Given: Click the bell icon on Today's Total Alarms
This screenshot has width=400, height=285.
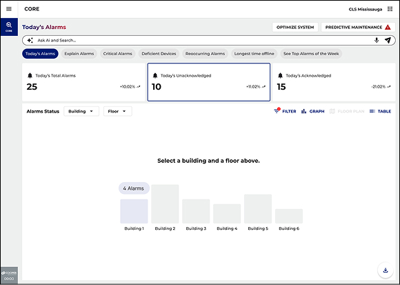Looking at the screenshot, I should pos(30,75).
